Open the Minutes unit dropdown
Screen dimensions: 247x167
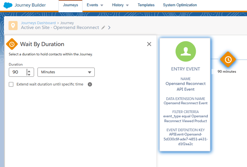[66, 72]
